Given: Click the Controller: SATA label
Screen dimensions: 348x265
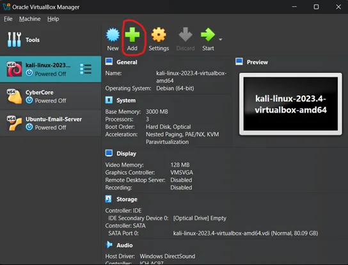Looking at the screenshot, I should click(125, 226).
